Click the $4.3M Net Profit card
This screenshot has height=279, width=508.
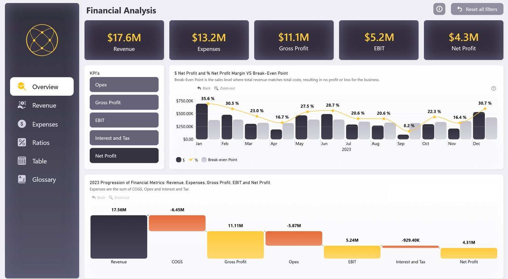click(464, 40)
